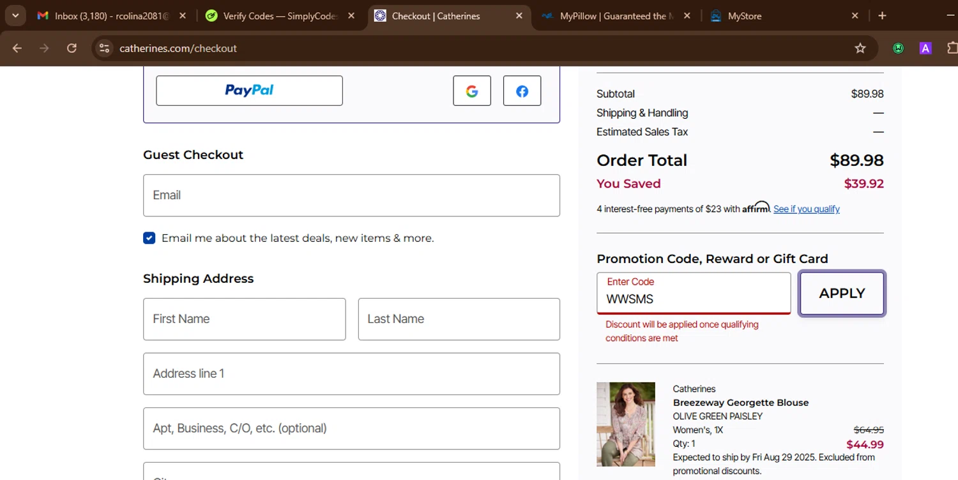Select the Checkout Catherines tab
Screen dimensions: 958x480
tap(450, 16)
